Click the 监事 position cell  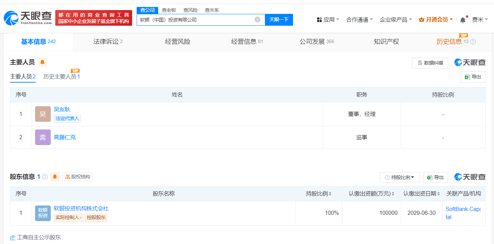point(362,137)
